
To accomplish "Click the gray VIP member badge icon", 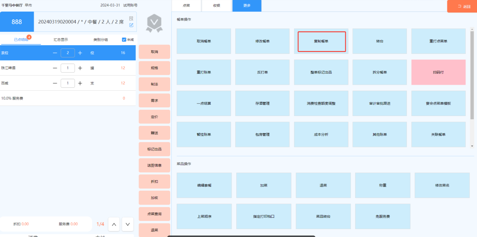I will click(154, 23).
